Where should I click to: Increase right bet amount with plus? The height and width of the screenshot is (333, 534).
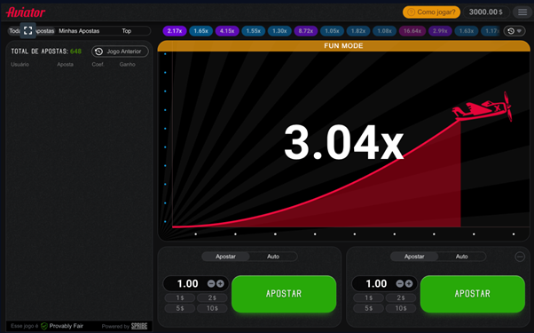(409, 283)
